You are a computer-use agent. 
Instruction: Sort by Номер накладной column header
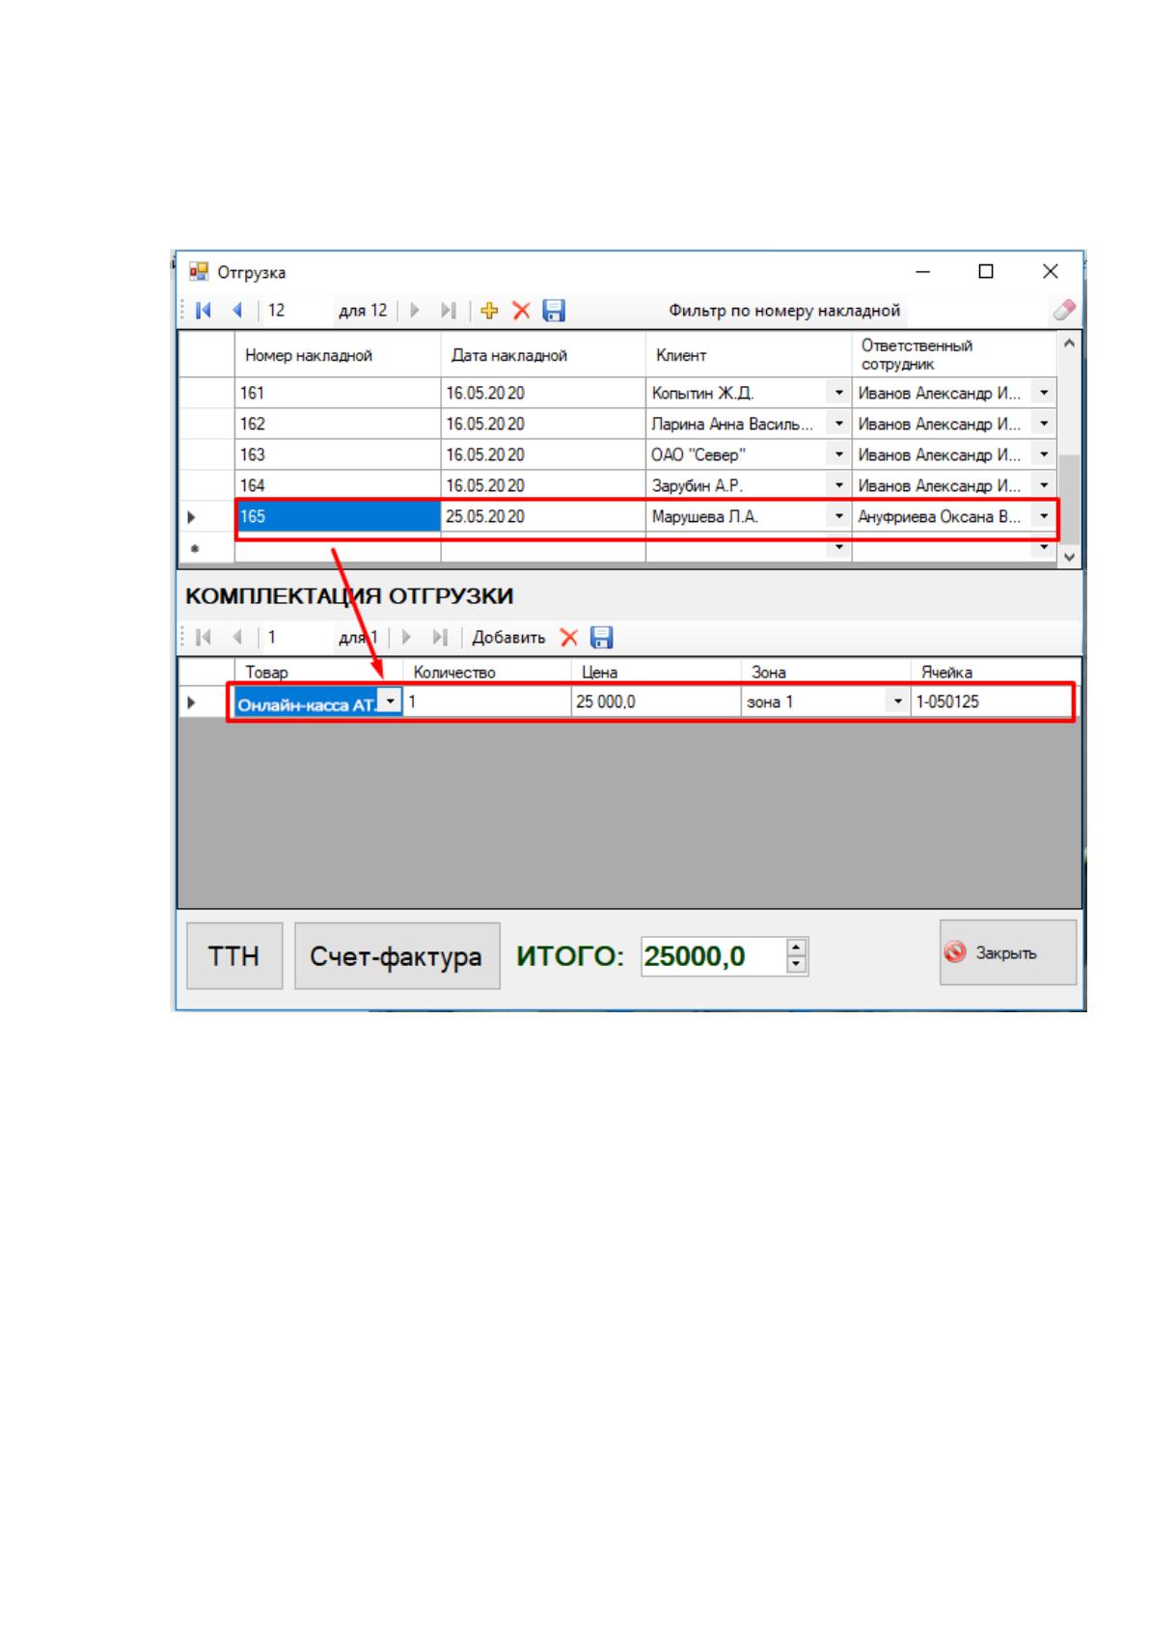pos(338,355)
